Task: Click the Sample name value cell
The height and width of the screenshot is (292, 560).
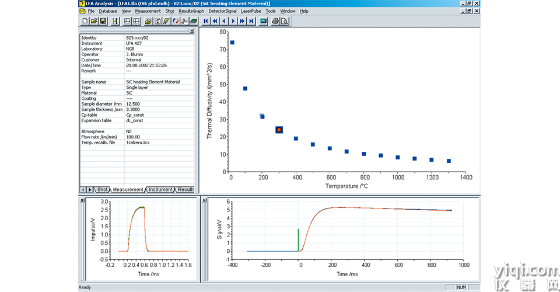Action: (159, 82)
